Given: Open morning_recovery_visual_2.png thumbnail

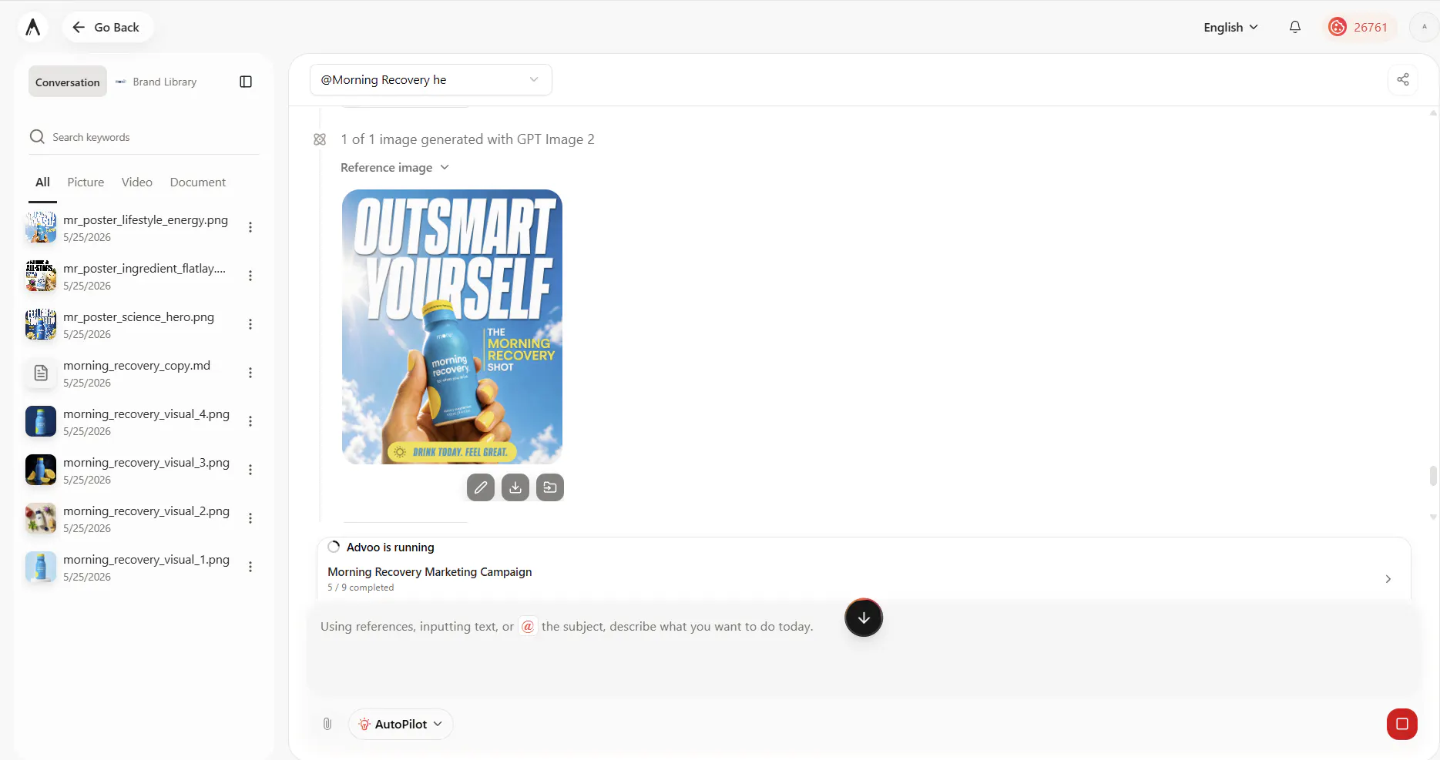Looking at the screenshot, I should click(41, 519).
